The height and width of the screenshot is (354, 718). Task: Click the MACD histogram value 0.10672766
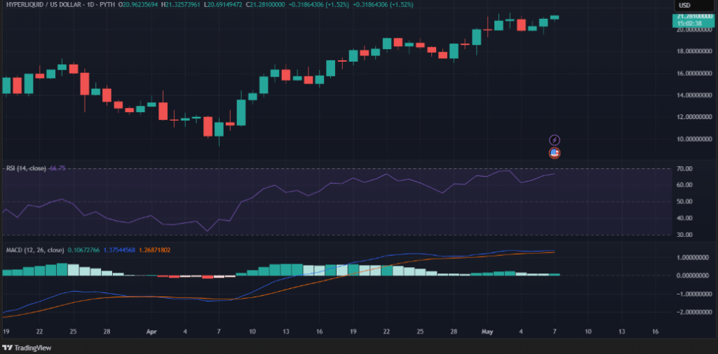click(x=84, y=250)
